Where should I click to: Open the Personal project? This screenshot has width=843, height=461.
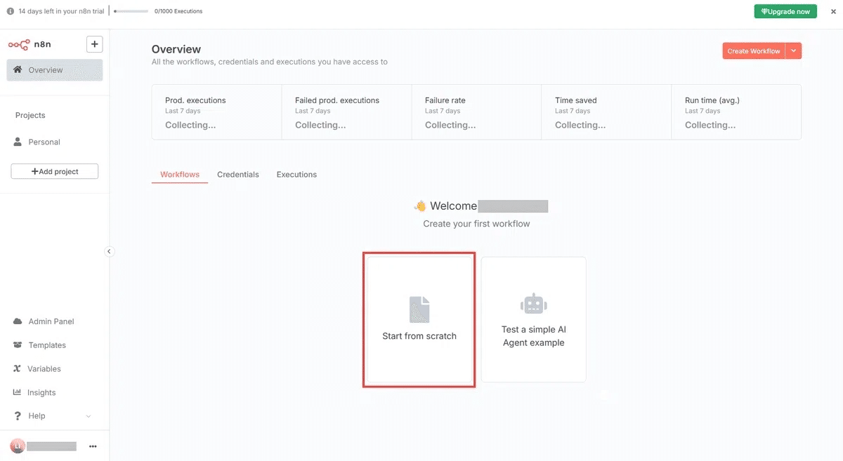pos(55,142)
